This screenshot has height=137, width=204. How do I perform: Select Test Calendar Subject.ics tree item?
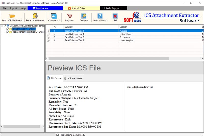coord(29,32)
